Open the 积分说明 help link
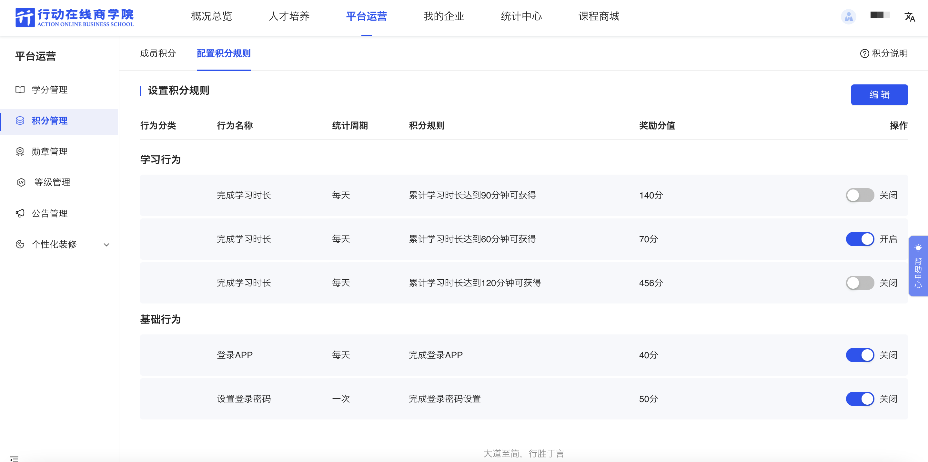 (884, 53)
